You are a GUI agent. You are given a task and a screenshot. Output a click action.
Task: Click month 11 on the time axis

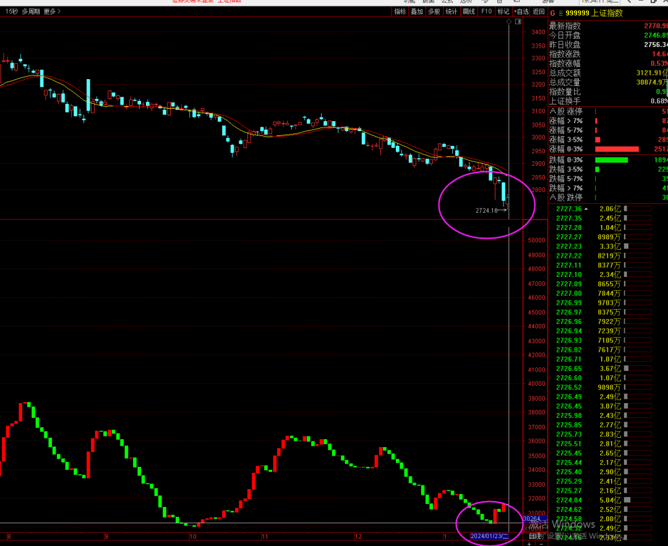pos(265,537)
